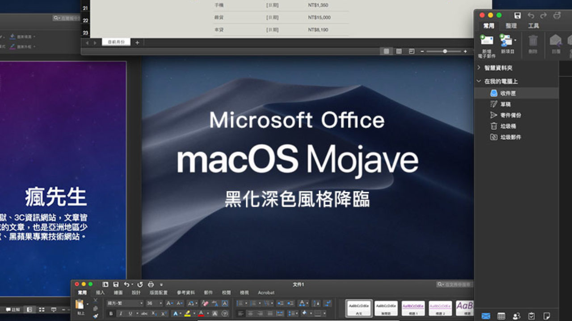Open People contacts view in Outlook

[517, 316]
